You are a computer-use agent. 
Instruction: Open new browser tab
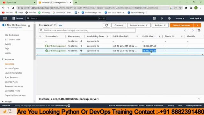pyautogui.click(x=76, y=3)
